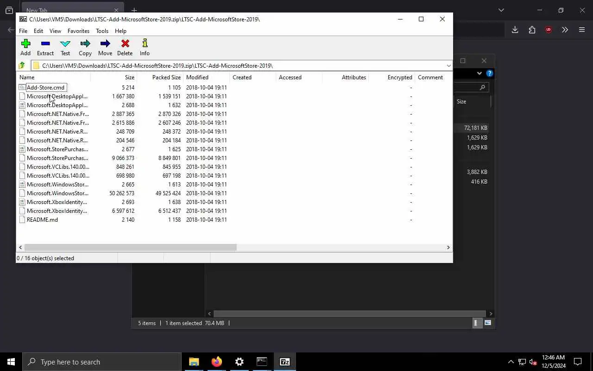593x371 pixels.
Task: Open the Help menu
Action: tap(120, 31)
